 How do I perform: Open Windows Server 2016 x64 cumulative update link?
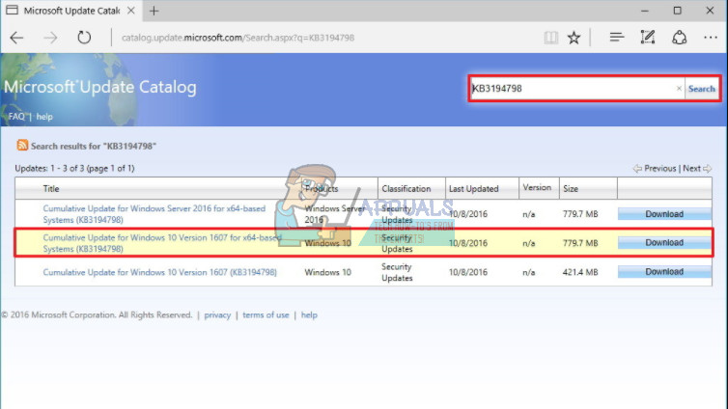tap(154, 214)
